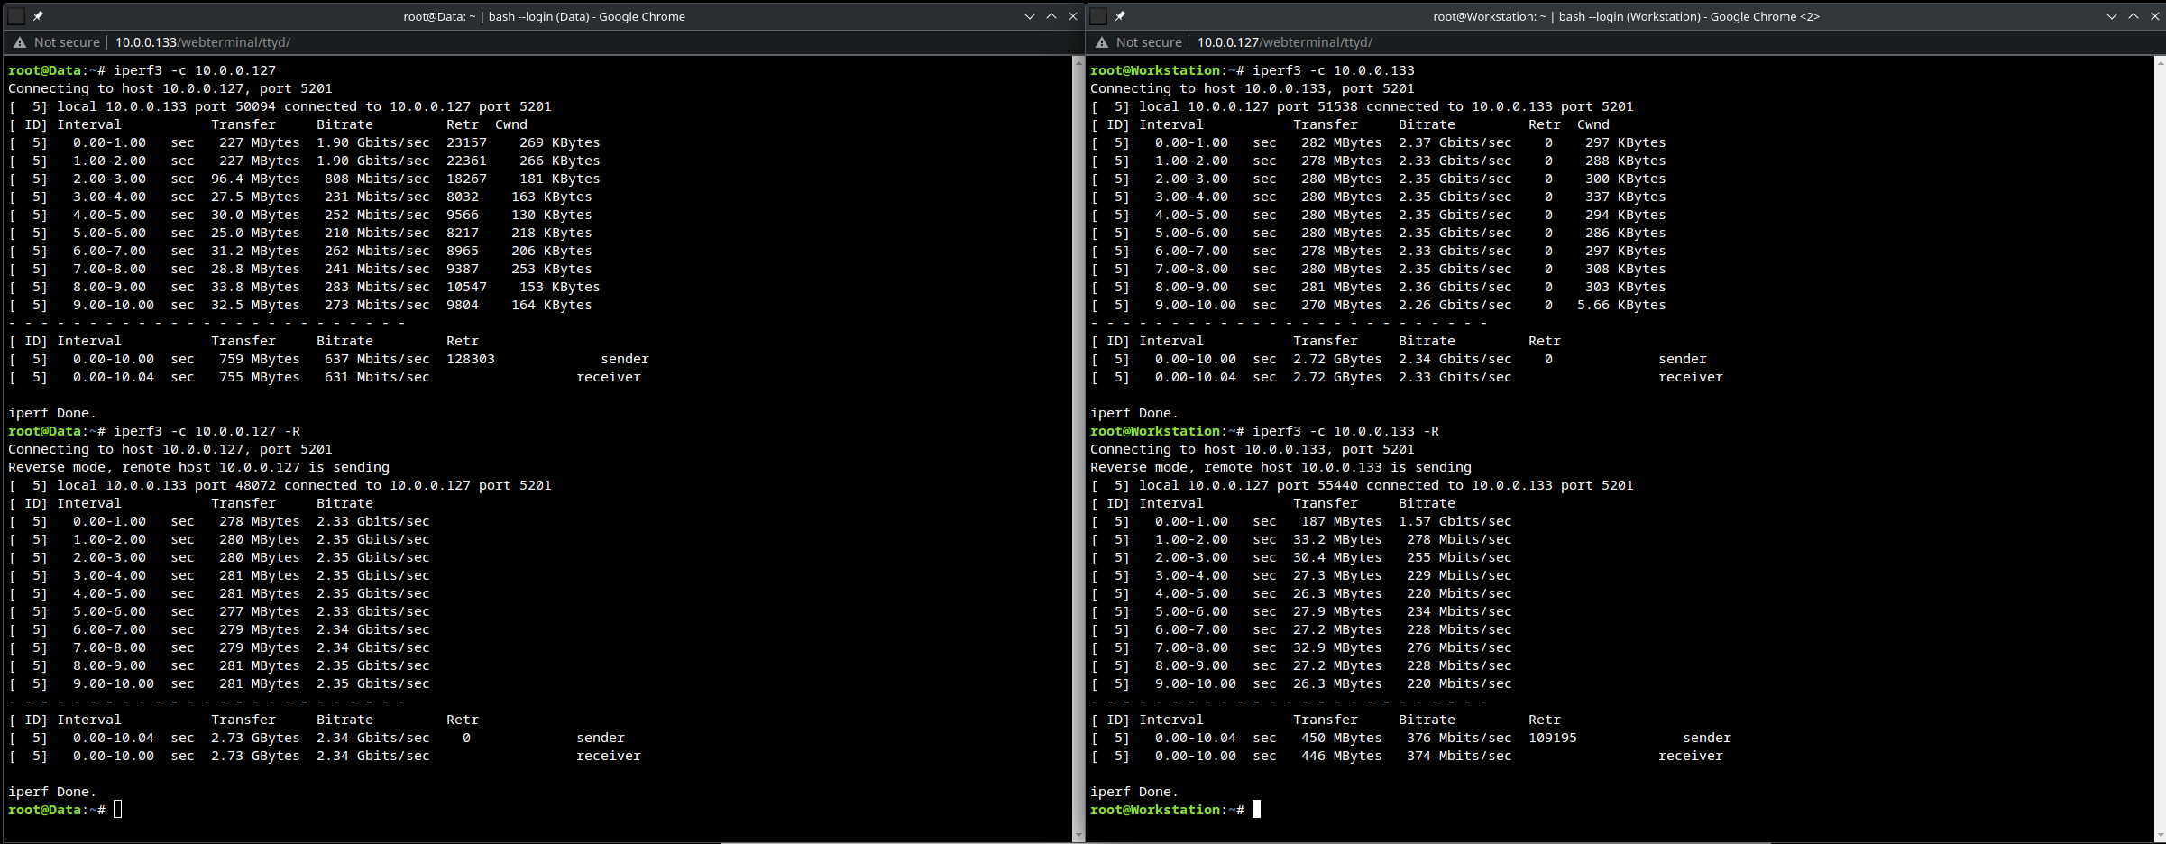Image resolution: width=2166 pixels, height=844 pixels.
Task: Click scroll-up arrow in Workstation terminal scrollbar
Action: click(2161, 62)
